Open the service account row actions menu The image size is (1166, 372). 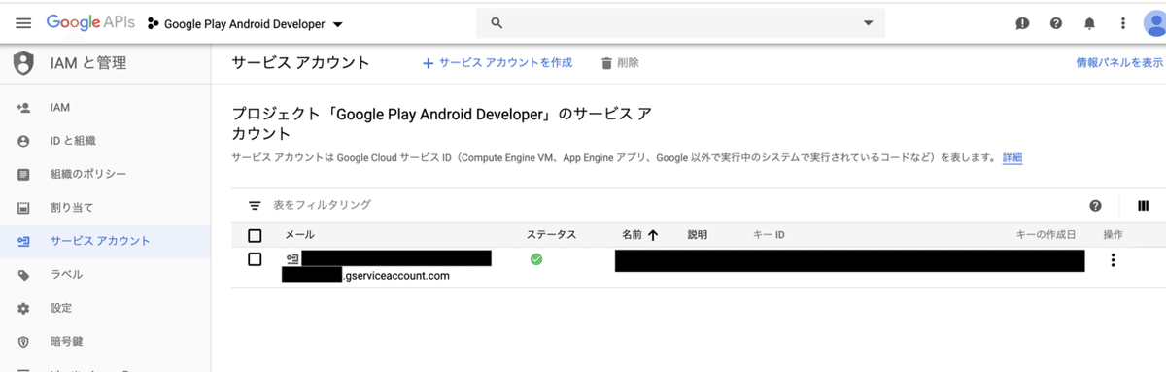(x=1114, y=259)
